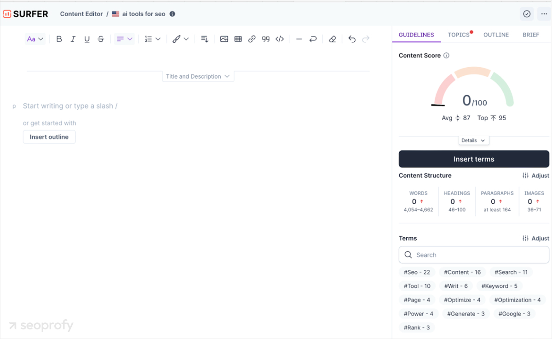Open the text alignment dropdown

pyautogui.click(x=125, y=39)
